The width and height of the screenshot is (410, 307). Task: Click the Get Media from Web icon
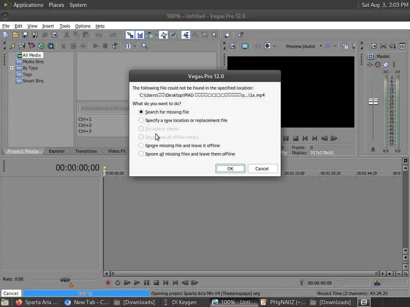pos(51,46)
